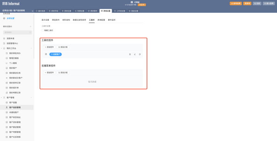Click the sidebar collapse icon before 基本信息 tab
This screenshot has width=277, height=141.
32,11
